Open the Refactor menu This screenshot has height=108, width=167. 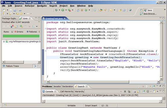[x=30, y=6]
